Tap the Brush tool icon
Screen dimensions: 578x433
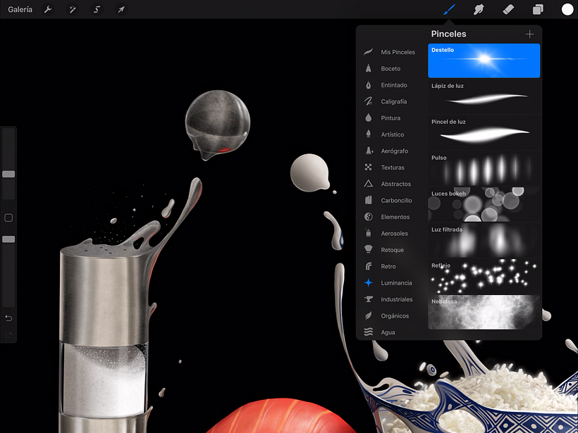tap(449, 10)
